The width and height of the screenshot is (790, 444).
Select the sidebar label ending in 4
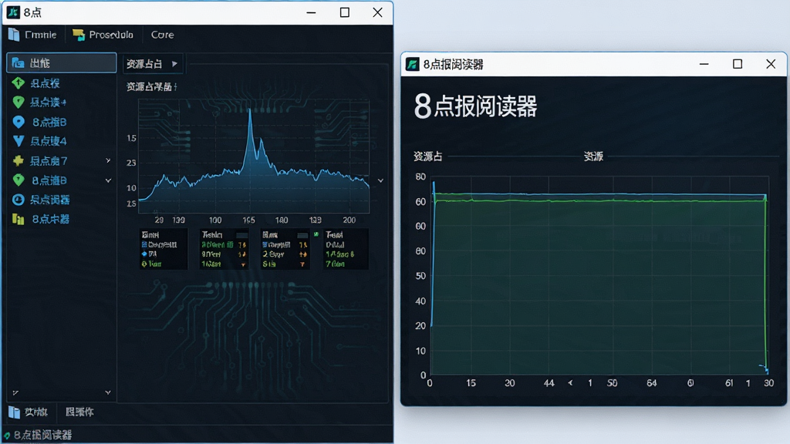click(x=49, y=141)
